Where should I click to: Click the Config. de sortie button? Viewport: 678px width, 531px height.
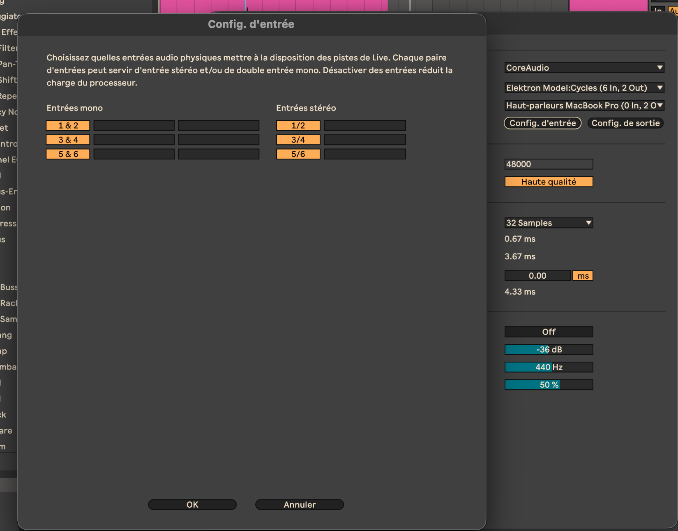(625, 123)
